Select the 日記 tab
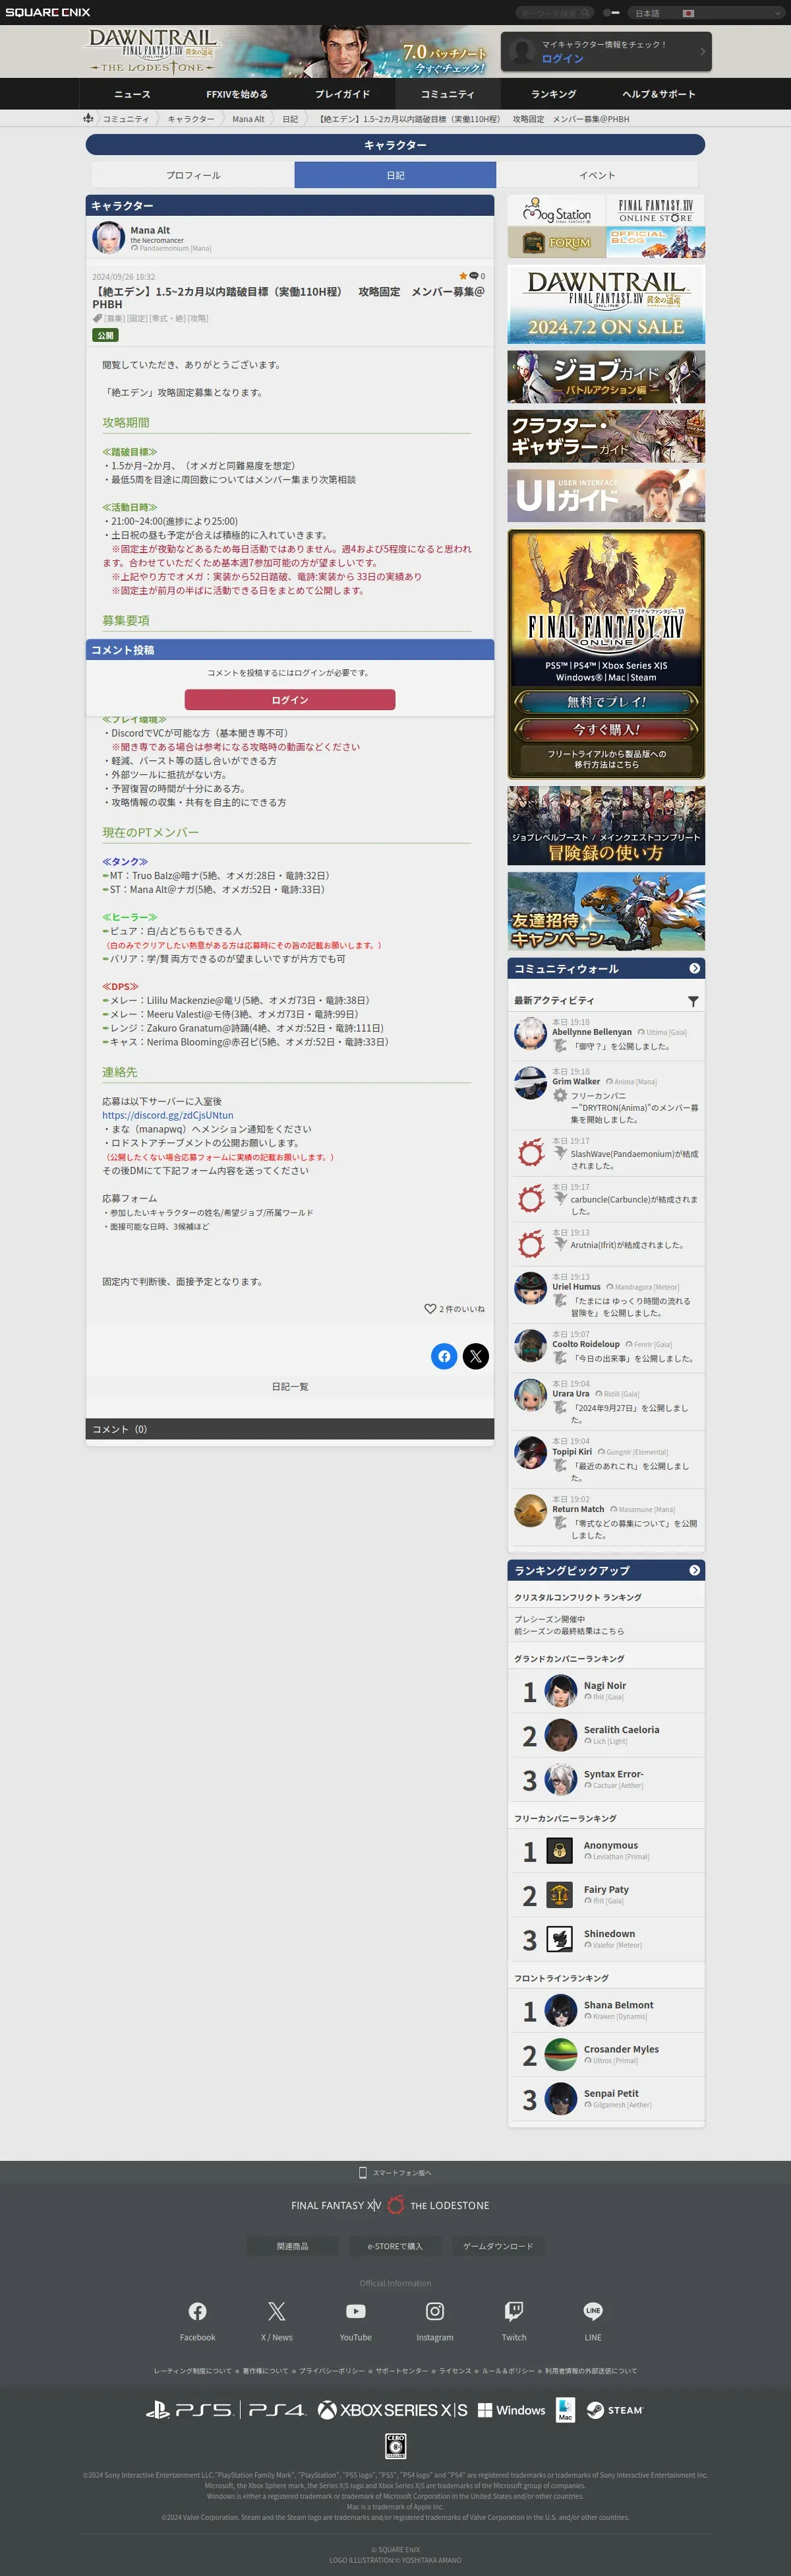This screenshot has height=2576, width=791. (395, 175)
